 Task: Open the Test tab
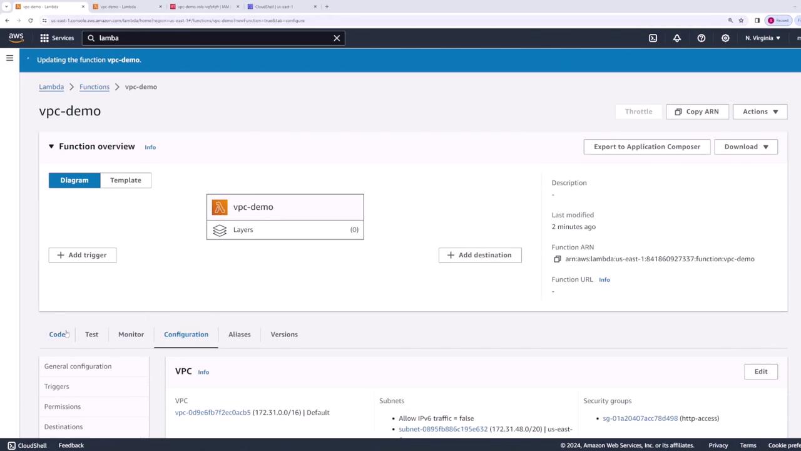tap(91, 334)
